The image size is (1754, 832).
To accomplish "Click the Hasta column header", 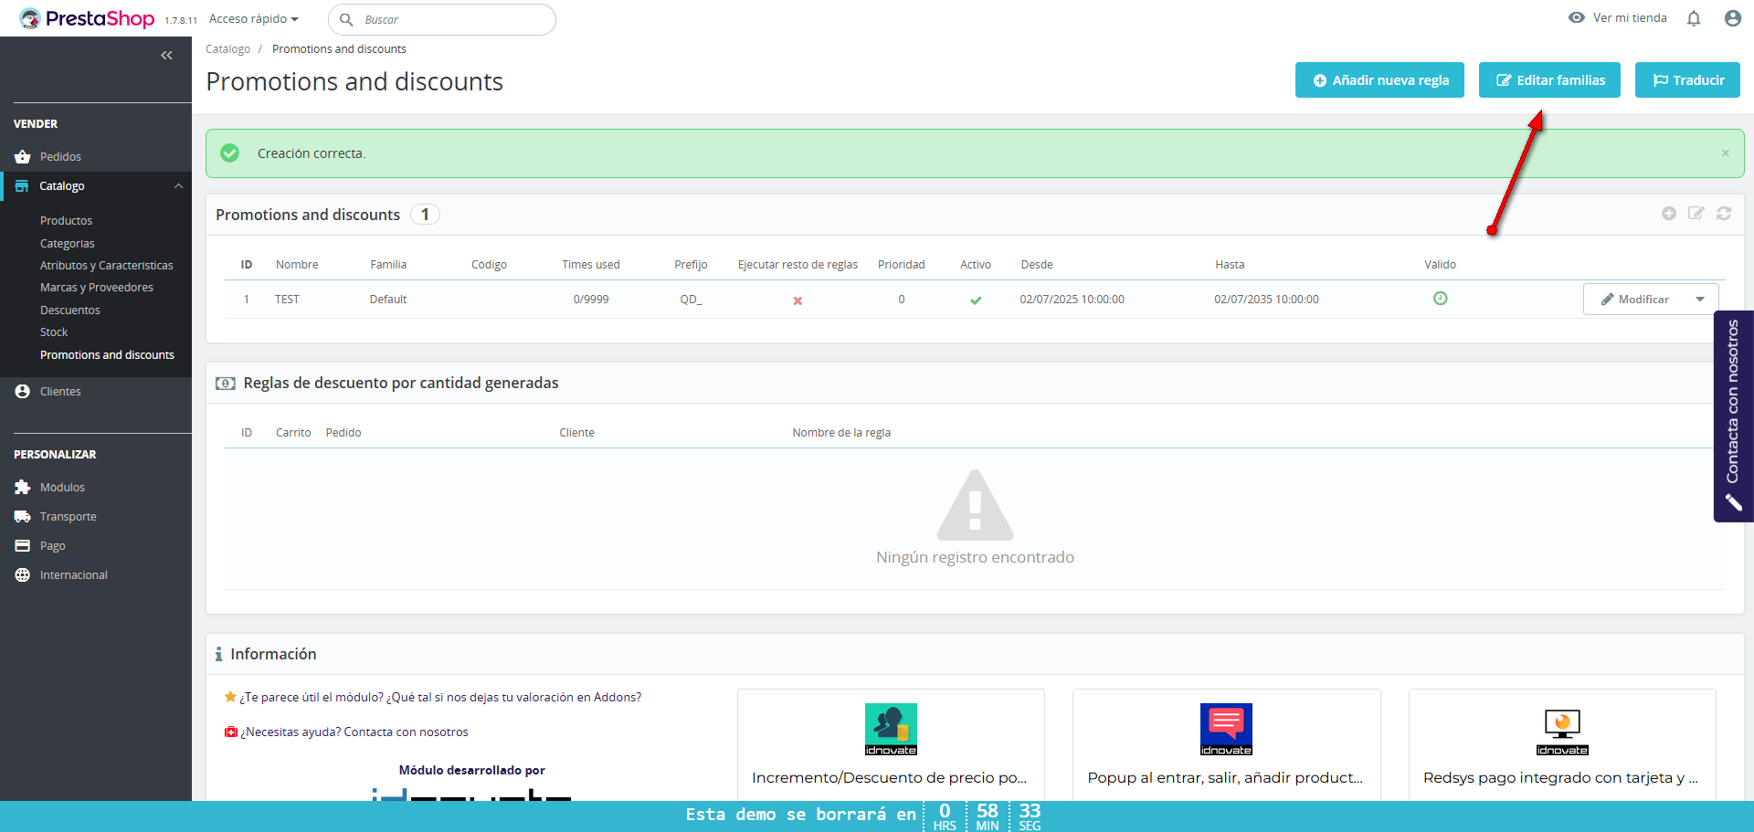I will coord(1230,265).
